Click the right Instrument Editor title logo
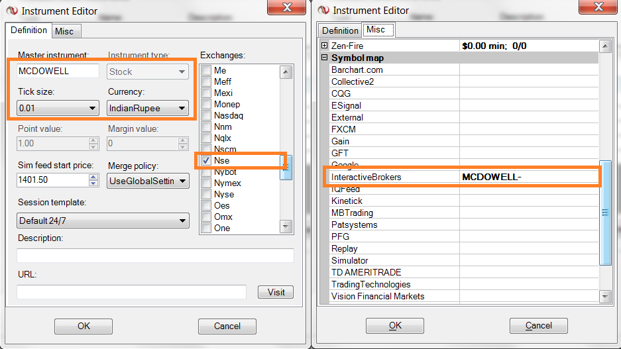621x349 pixels. [x=323, y=10]
